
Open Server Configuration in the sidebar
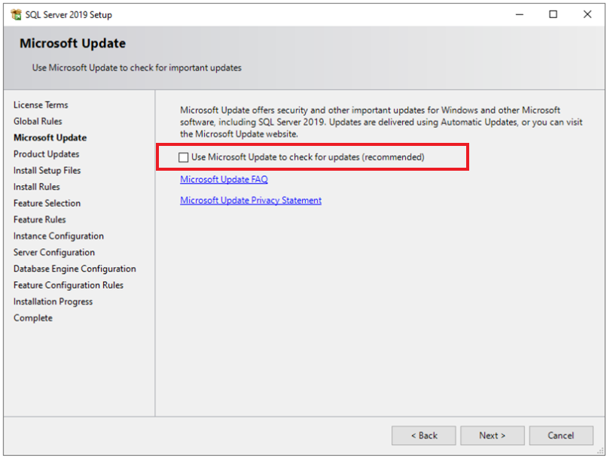click(53, 252)
